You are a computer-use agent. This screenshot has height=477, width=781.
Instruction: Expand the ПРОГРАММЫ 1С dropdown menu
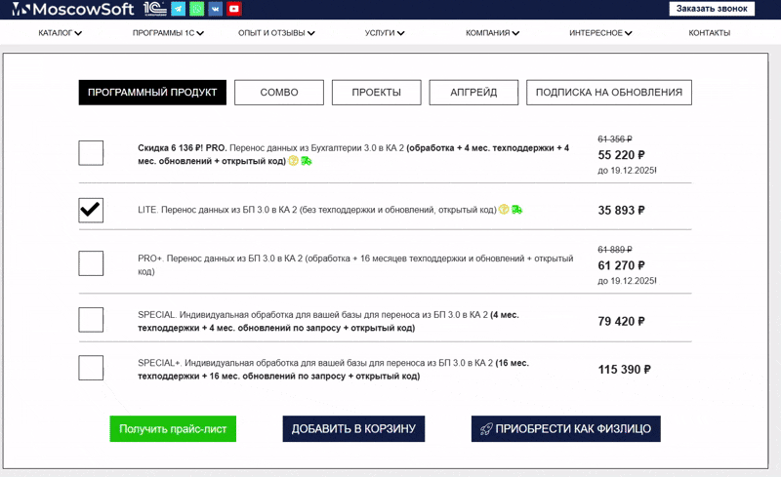click(168, 33)
